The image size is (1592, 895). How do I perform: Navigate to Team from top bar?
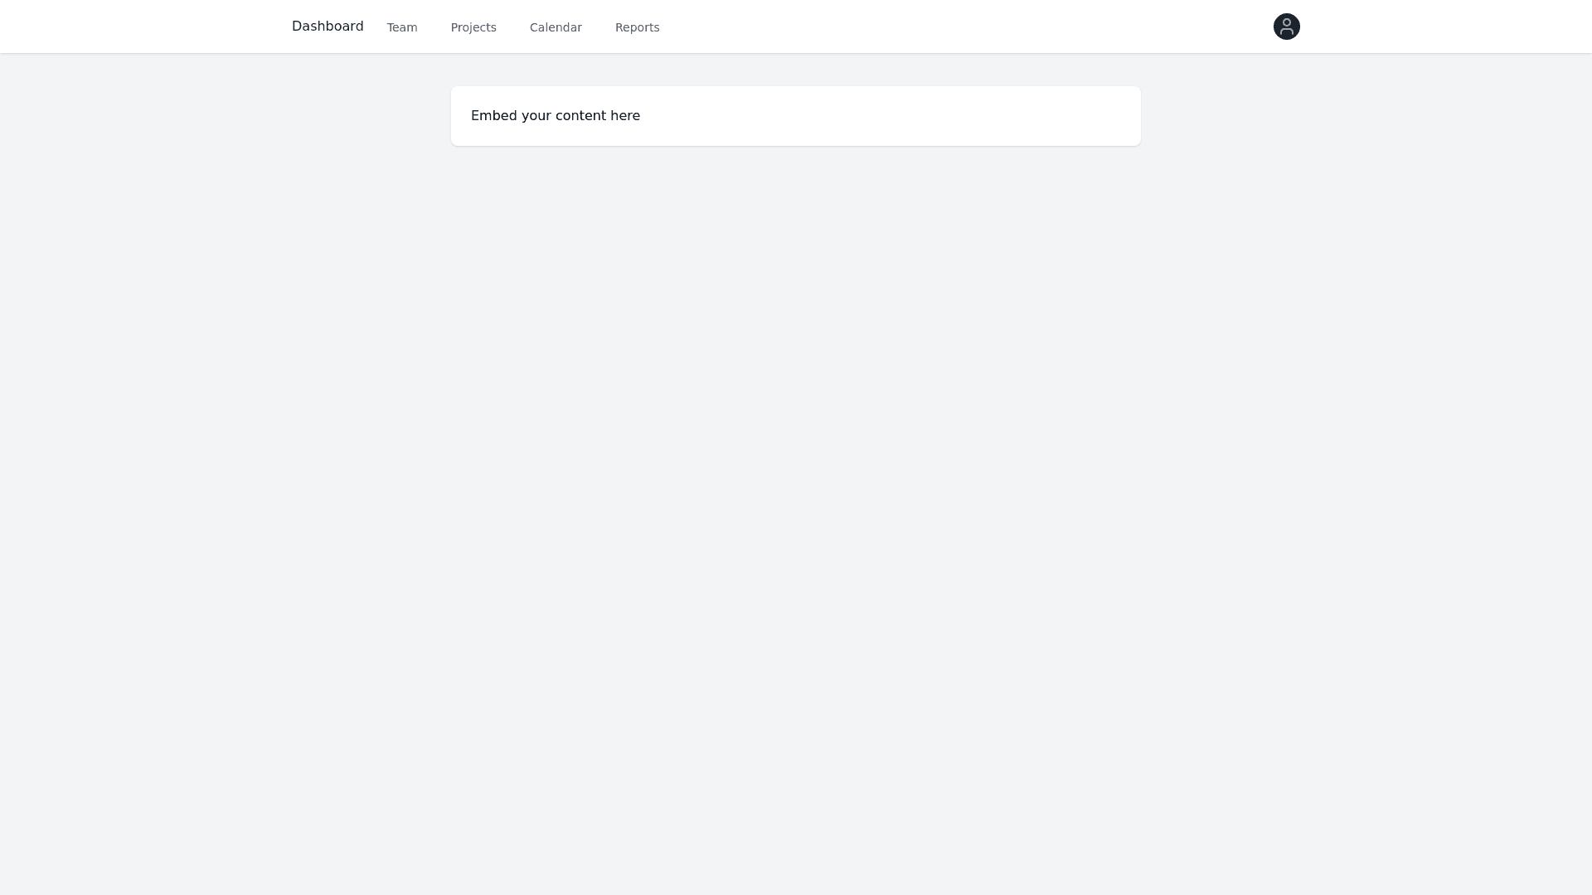(x=402, y=27)
